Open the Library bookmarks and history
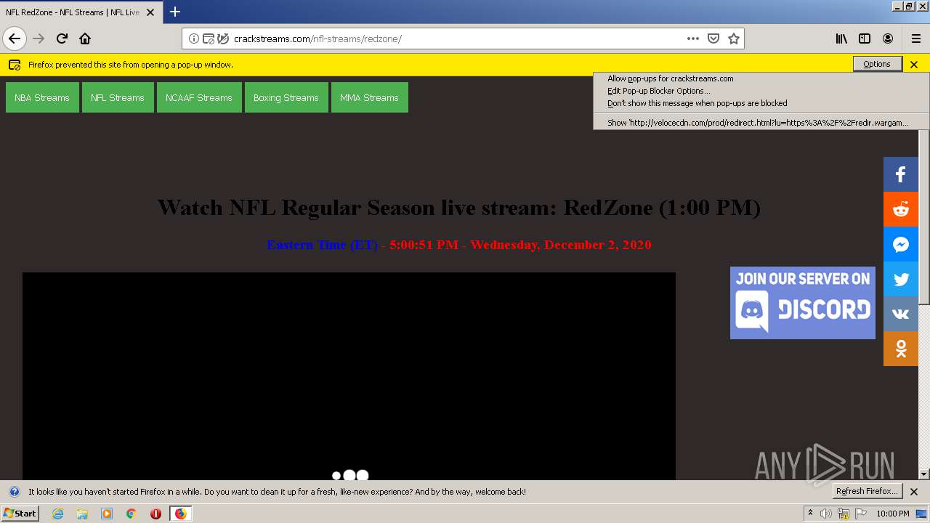The height and width of the screenshot is (523, 930). point(841,38)
